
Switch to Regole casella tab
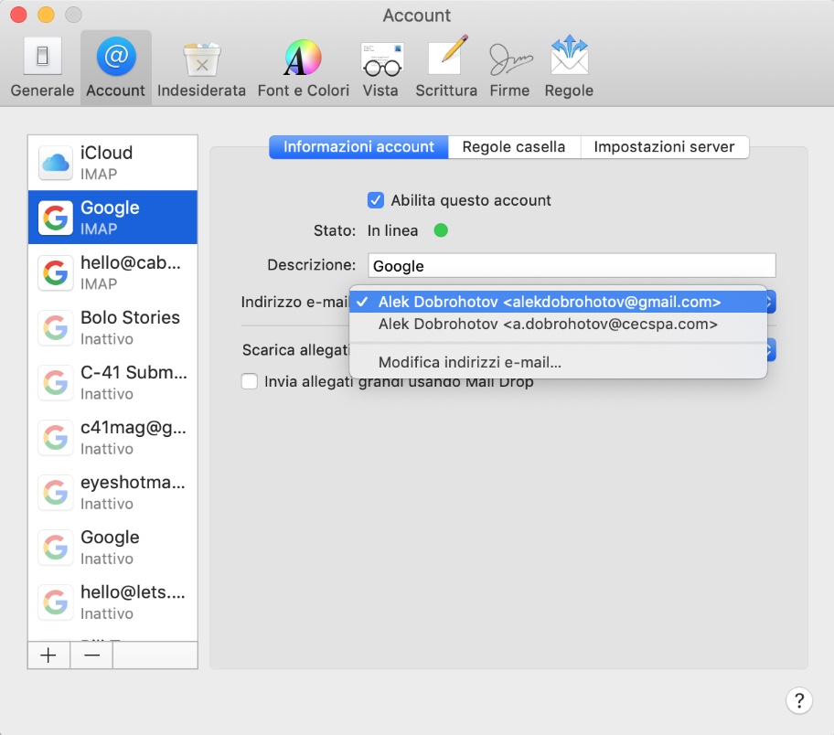(x=514, y=147)
